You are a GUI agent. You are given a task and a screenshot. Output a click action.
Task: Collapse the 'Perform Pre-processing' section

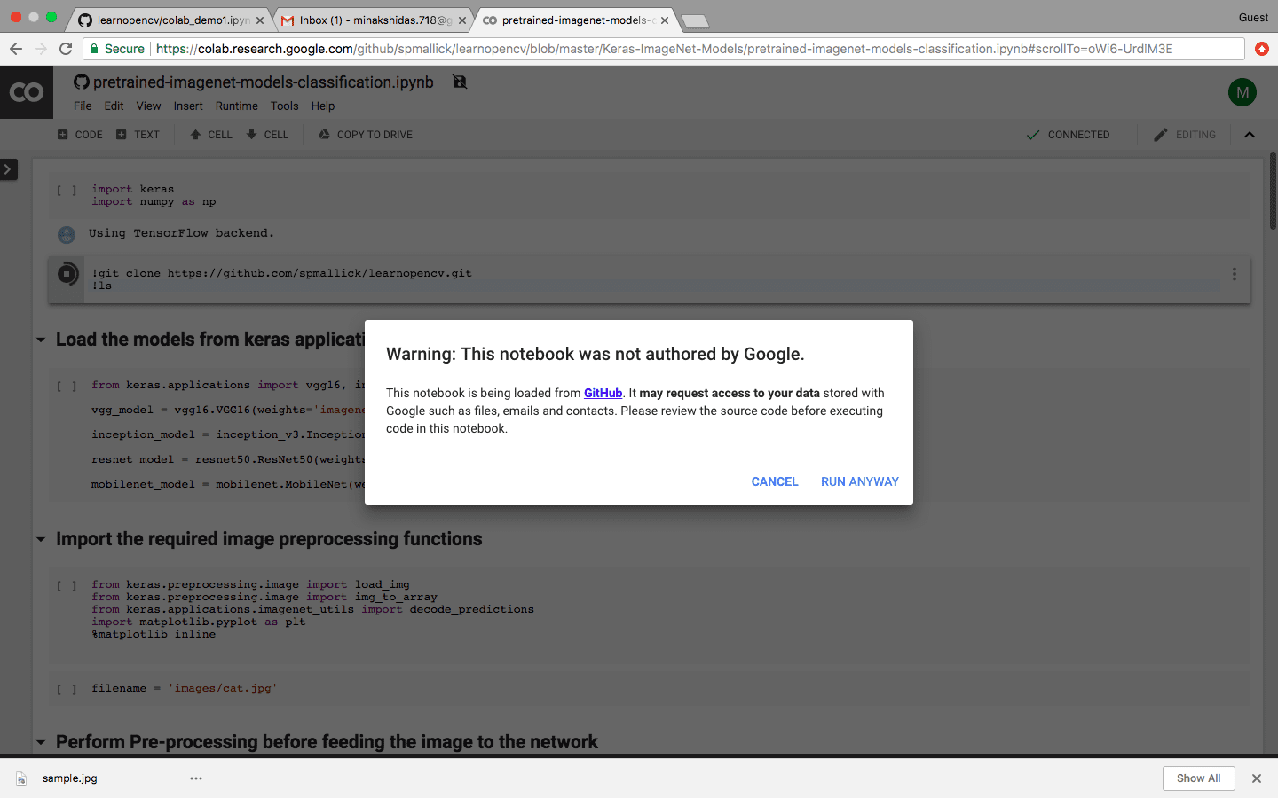41,742
